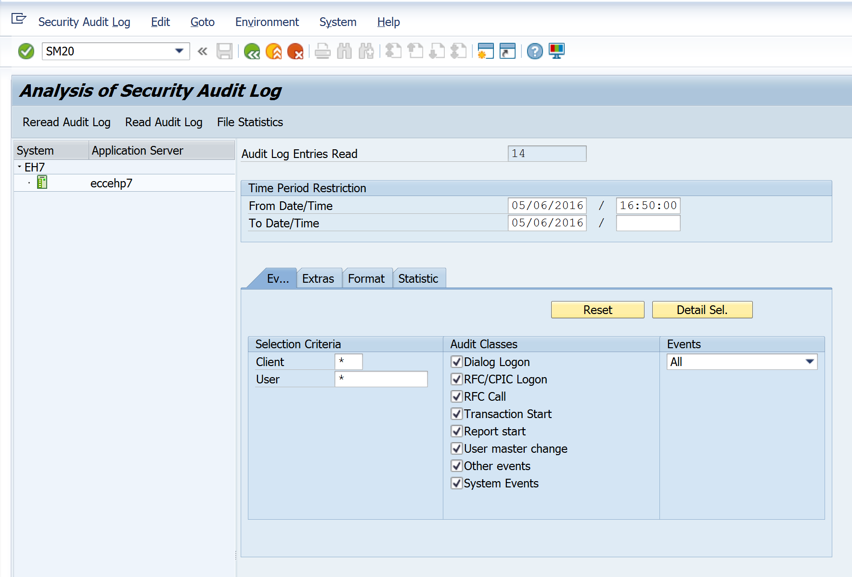Toggle the System Events checkbox

(457, 483)
